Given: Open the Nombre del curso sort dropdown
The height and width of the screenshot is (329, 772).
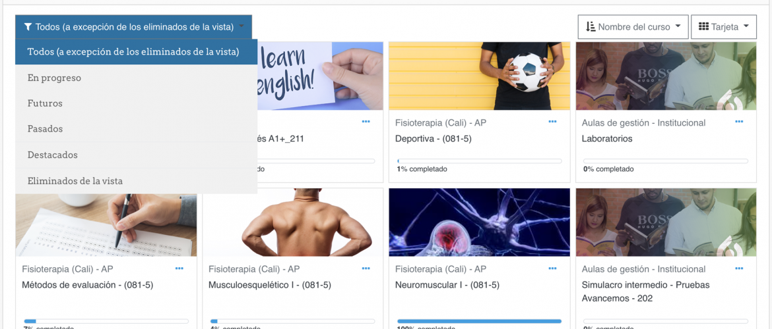Looking at the screenshot, I should pos(633,27).
